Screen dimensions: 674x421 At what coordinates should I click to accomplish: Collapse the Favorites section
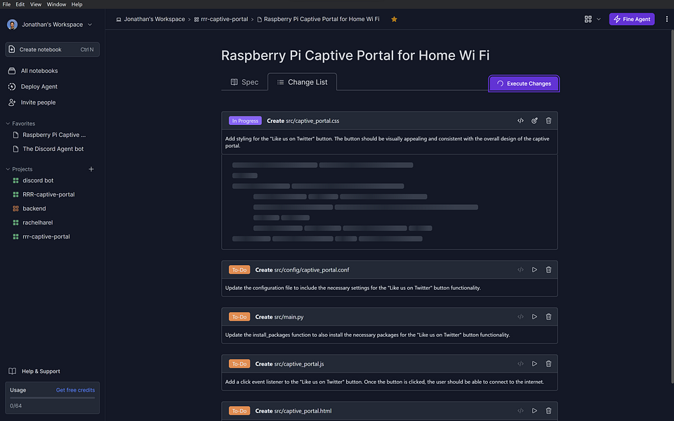8,123
